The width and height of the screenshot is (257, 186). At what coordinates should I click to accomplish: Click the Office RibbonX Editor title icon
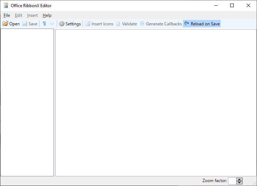pos(6,5)
